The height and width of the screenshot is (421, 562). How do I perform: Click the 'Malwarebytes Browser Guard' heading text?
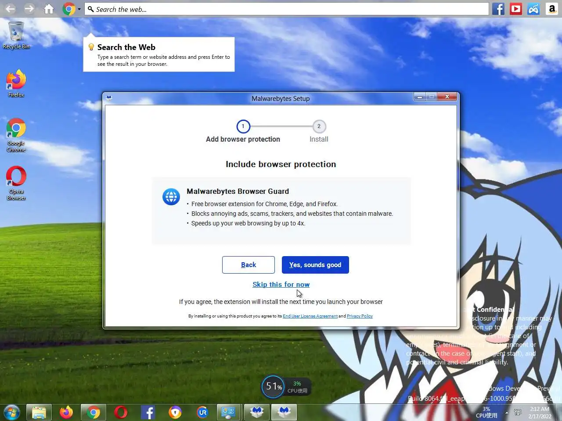pos(238,191)
